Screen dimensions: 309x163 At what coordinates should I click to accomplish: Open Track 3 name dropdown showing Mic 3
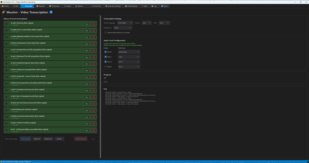(x=129, y=67)
